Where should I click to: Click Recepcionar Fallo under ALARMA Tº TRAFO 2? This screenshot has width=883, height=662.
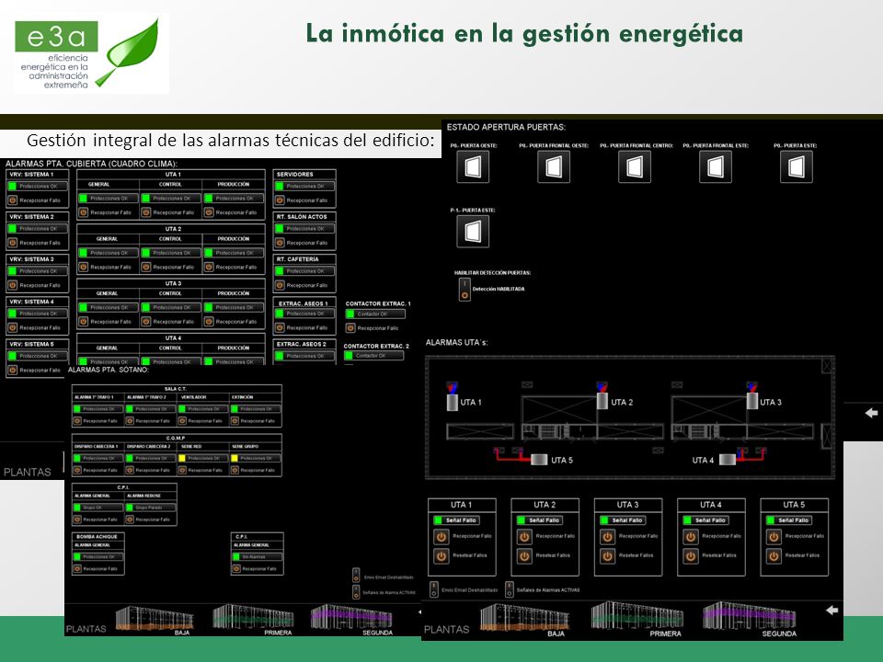pyautogui.click(x=130, y=421)
